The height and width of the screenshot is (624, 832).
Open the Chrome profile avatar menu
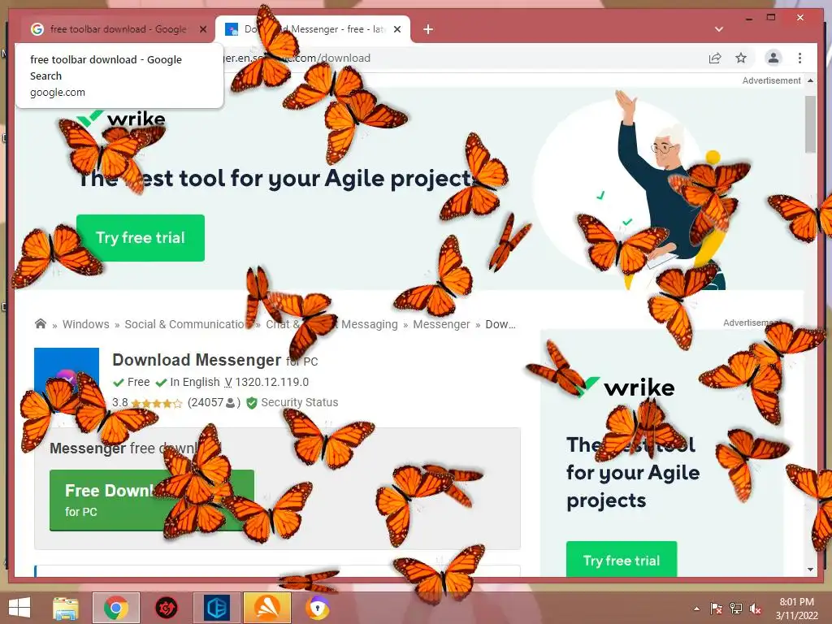(773, 58)
